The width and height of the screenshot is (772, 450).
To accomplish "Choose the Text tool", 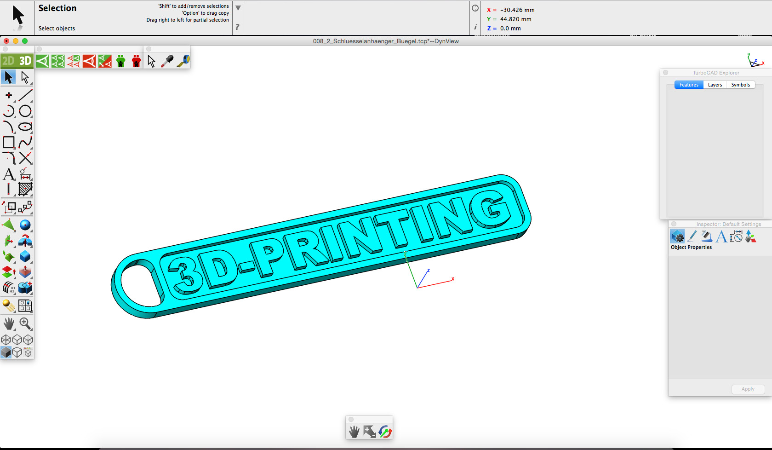I will click(8, 174).
